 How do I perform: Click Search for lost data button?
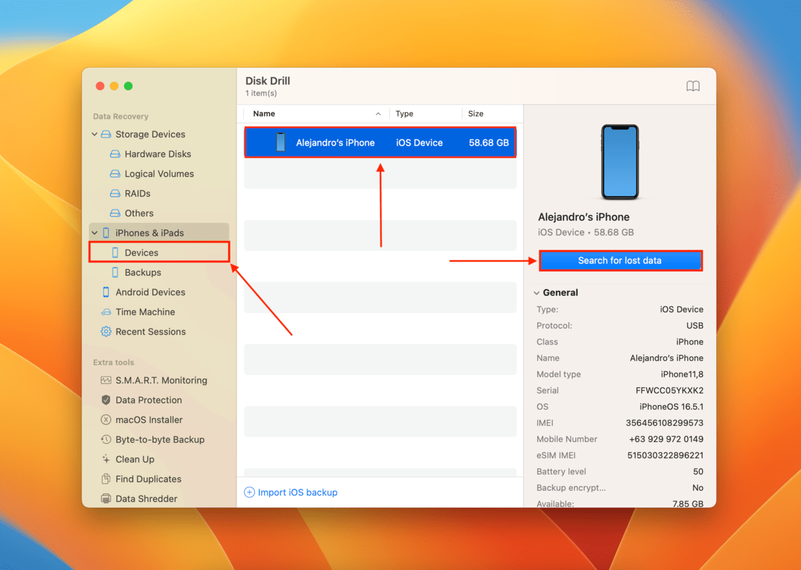pos(620,260)
